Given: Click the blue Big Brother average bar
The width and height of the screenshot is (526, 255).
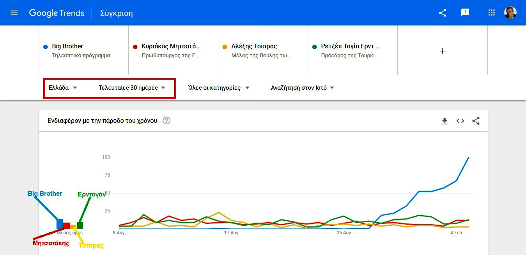Looking at the screenshot, I should pyautogui.click(x=60, y=224).
